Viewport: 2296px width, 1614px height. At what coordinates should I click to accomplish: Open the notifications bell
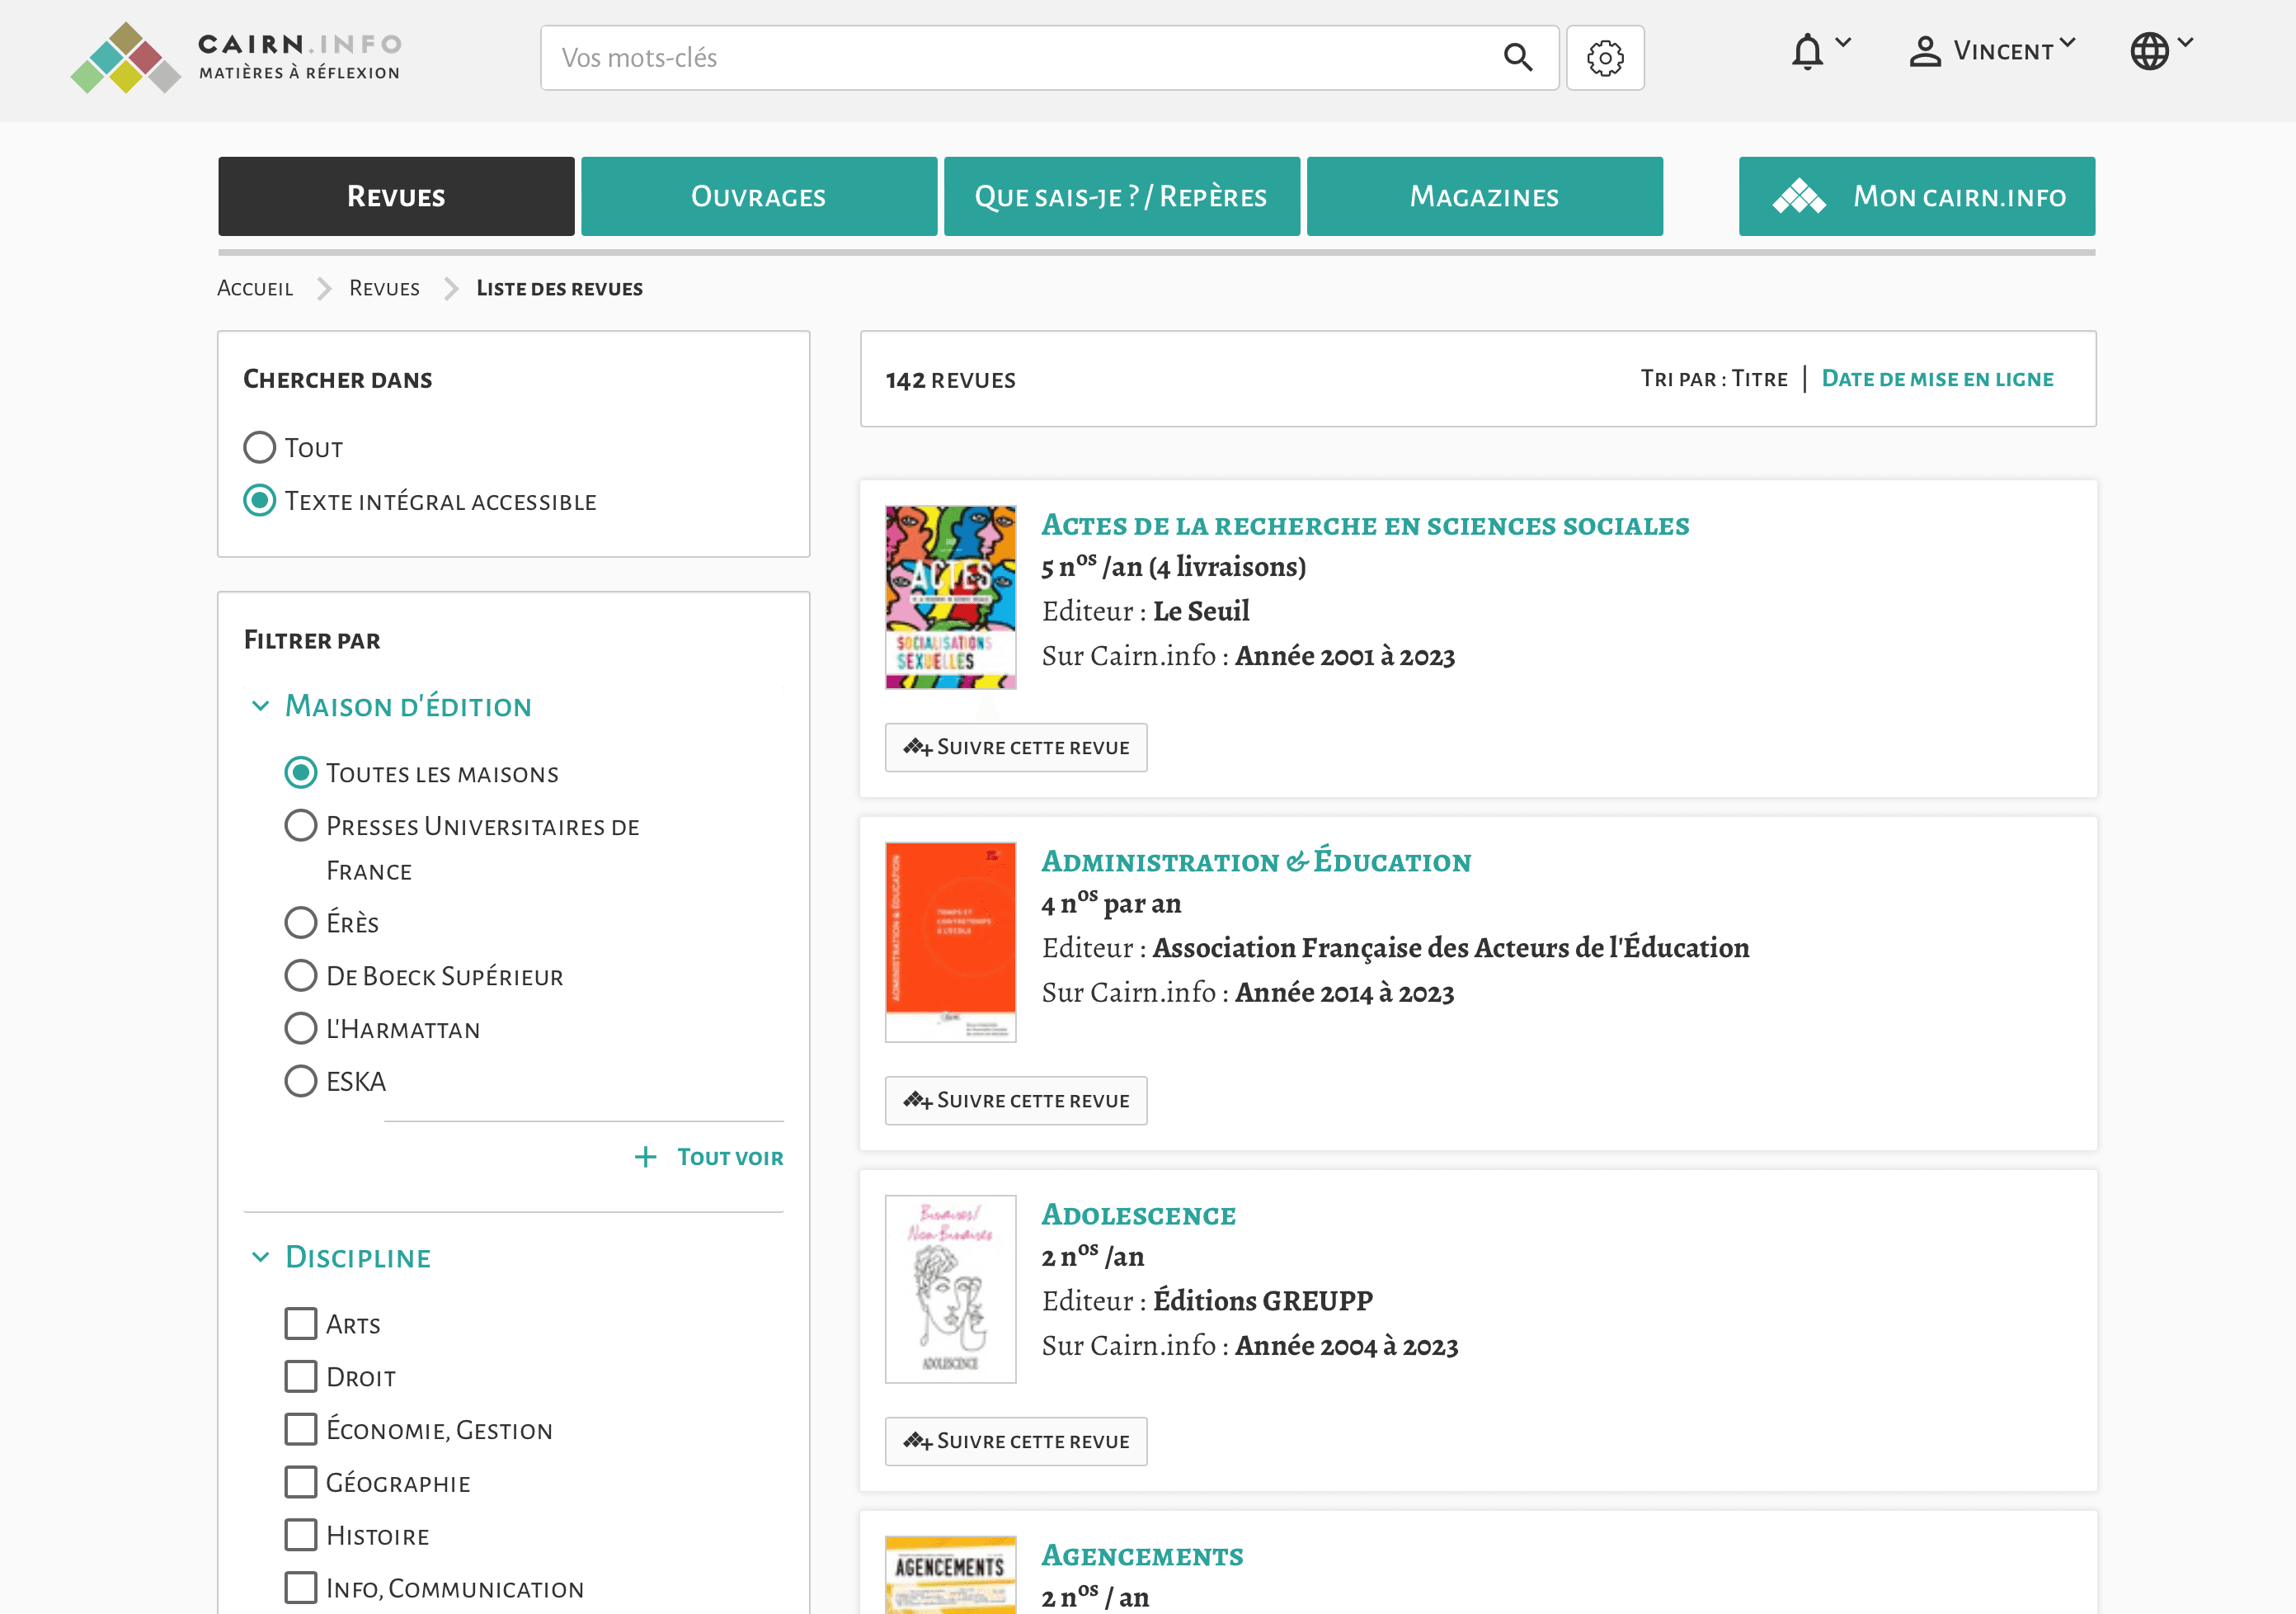coord(1807,52)
